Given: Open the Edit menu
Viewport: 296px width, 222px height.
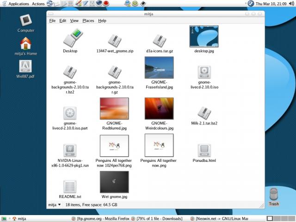Looking at the screenshot, I should tap(63, 20).
